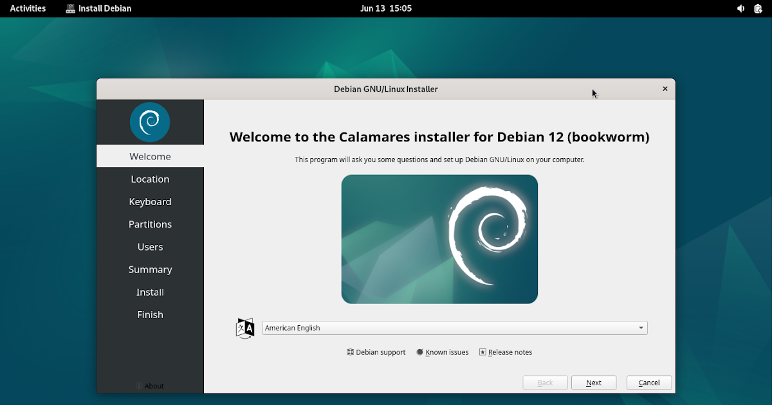Cancel the Debian installation

coord(649,382)
